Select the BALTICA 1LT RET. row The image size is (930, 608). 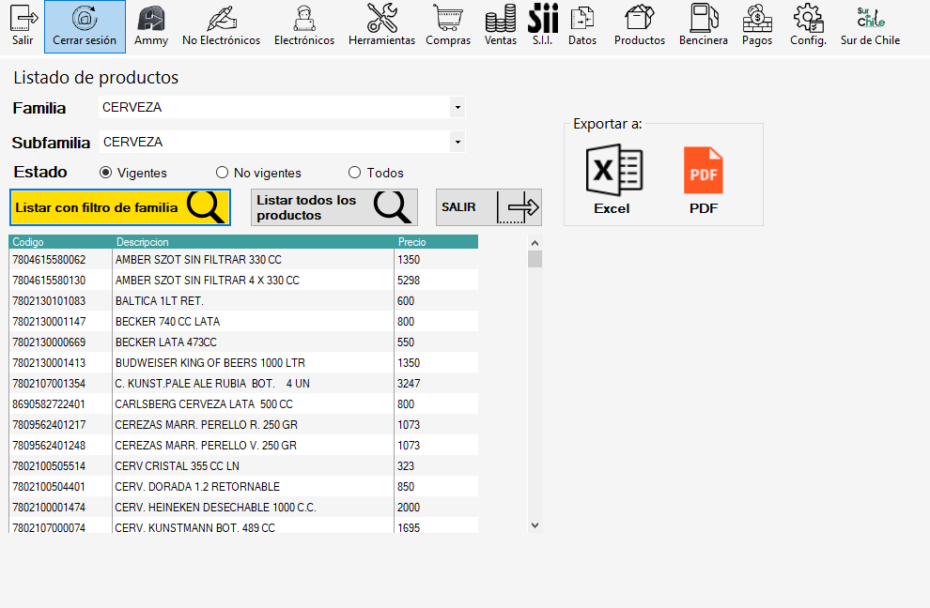pyautogui.click(x=243, y=301)
